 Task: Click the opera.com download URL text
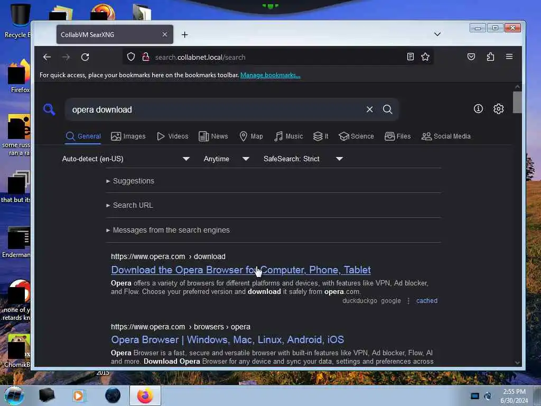(x=168, y=256)
